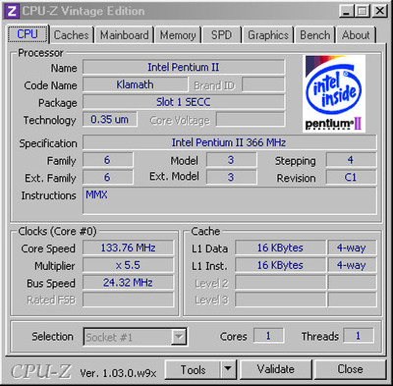Click the Multiplier x 5.5 value
This screenshot has width=393, height=386.
[x=128, y=265]
